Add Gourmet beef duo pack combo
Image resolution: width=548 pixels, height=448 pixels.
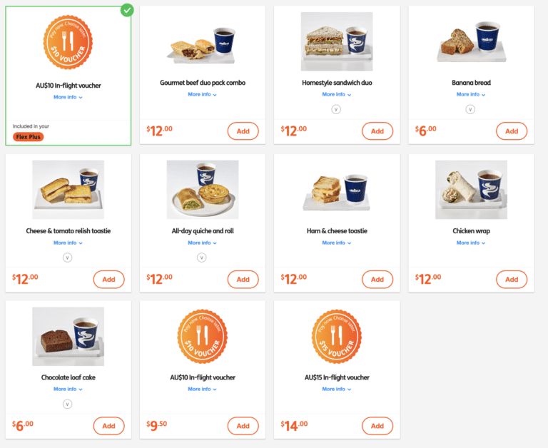pos(243,131)
